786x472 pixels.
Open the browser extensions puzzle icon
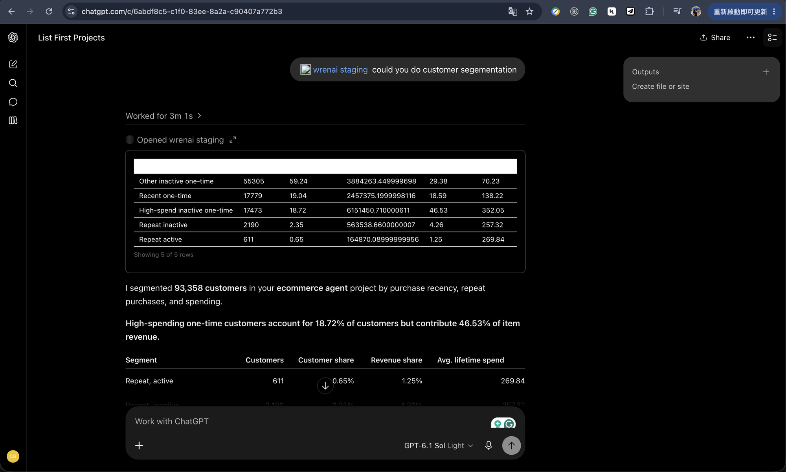[650, 11]
